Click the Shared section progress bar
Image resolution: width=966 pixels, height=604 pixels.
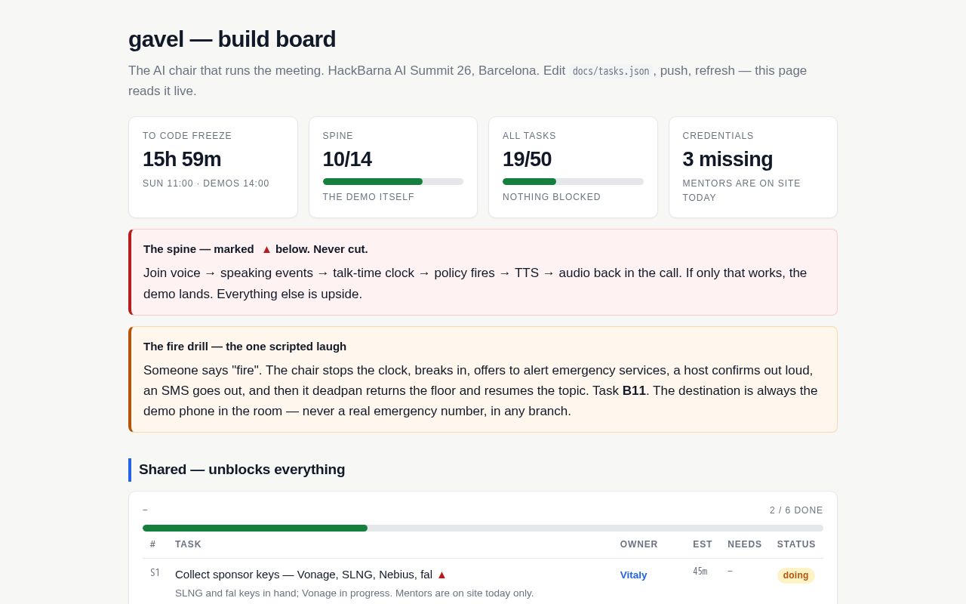[483, 528]
